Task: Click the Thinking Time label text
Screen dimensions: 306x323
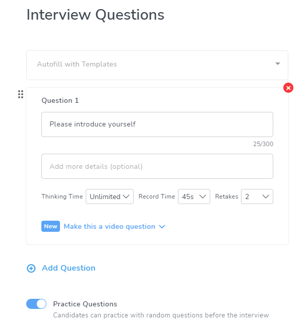Action: tap(62, 197)
